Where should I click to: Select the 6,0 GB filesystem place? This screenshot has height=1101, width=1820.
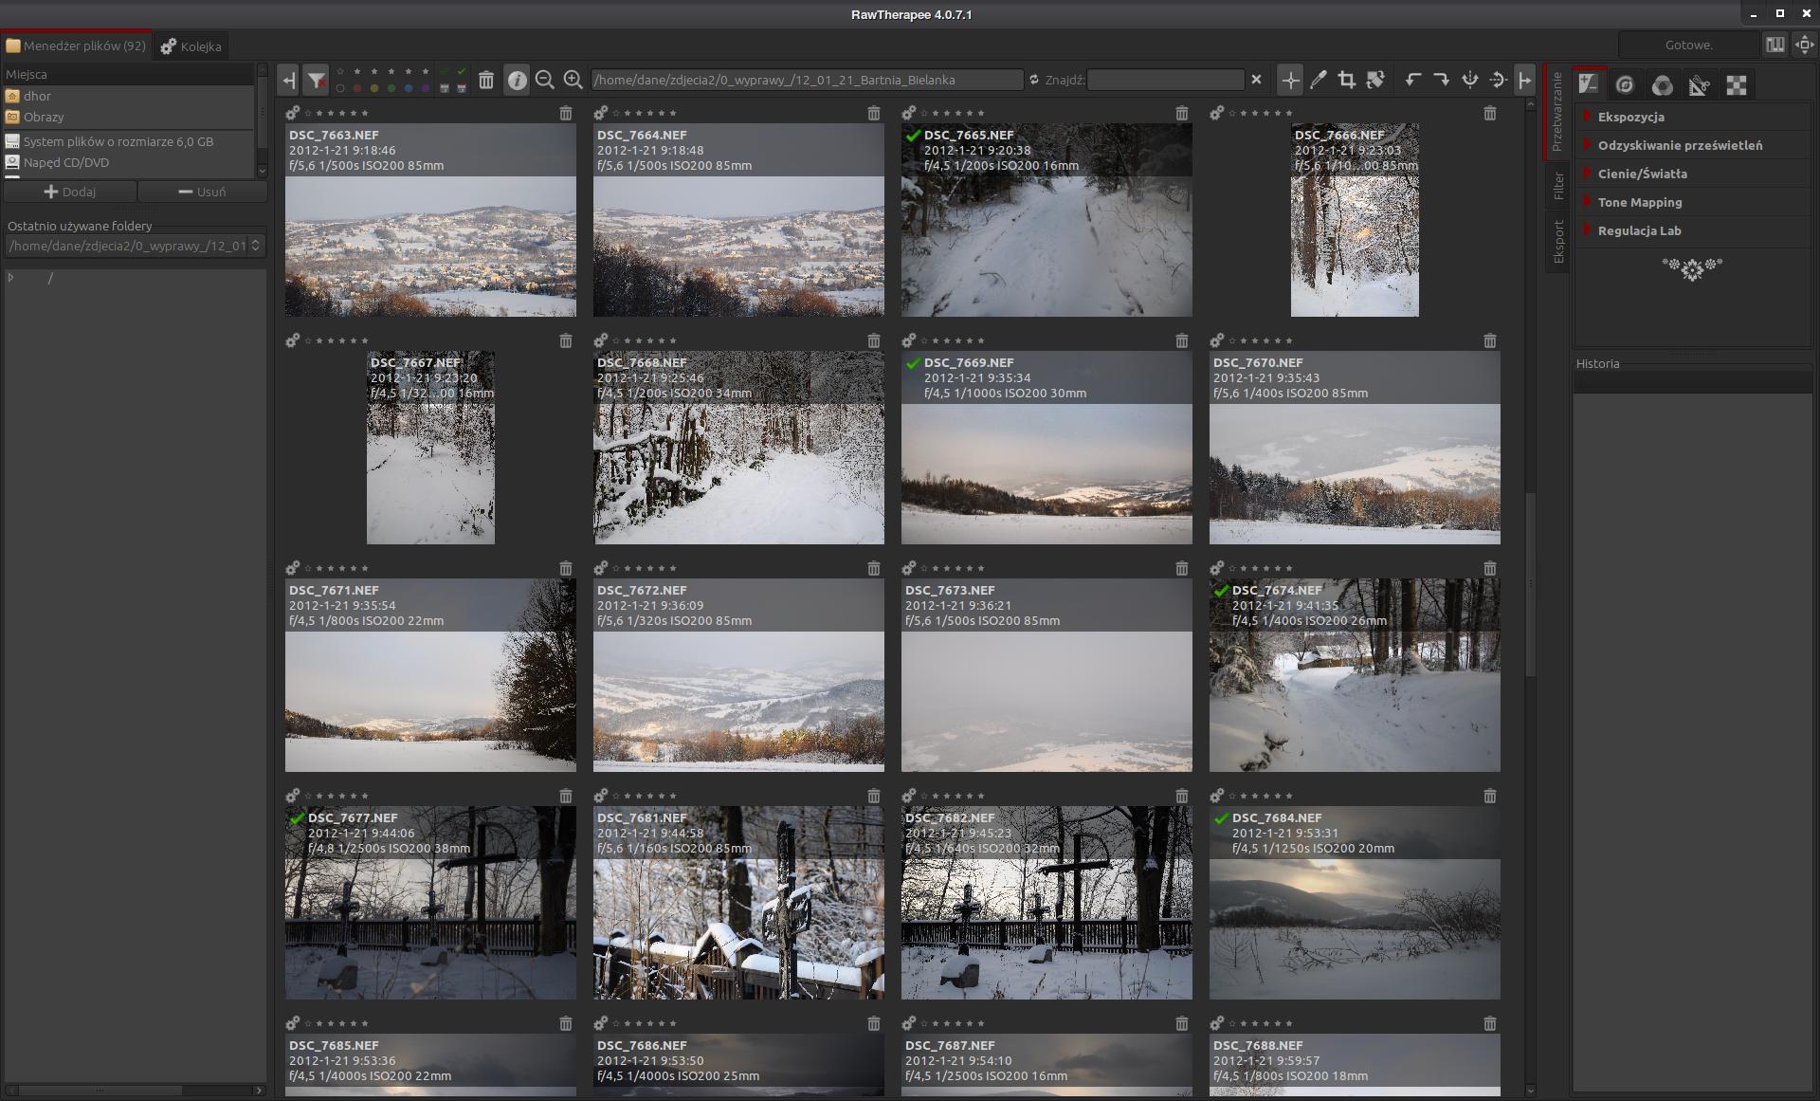click(129, 141)
